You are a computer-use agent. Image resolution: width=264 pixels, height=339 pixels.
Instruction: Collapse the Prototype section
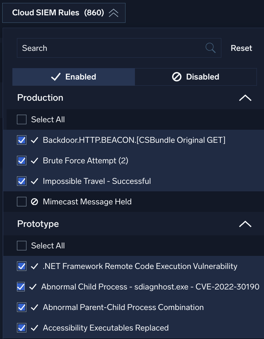point(245,224)
